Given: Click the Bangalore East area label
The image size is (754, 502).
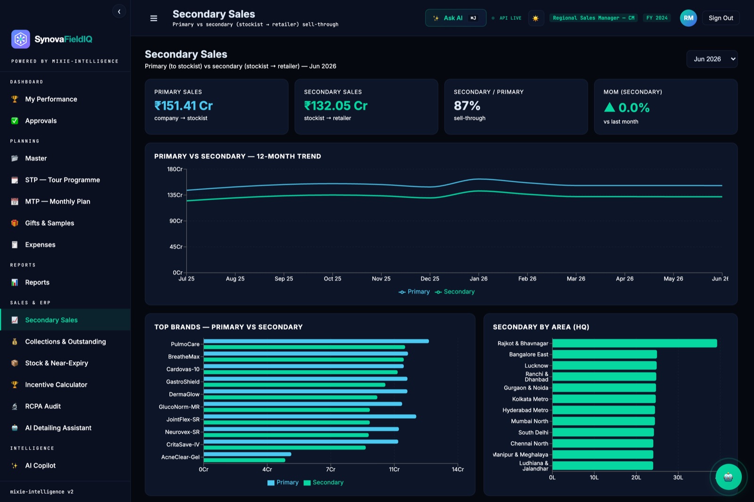Looking at the screenshot, I should point(529,355).
